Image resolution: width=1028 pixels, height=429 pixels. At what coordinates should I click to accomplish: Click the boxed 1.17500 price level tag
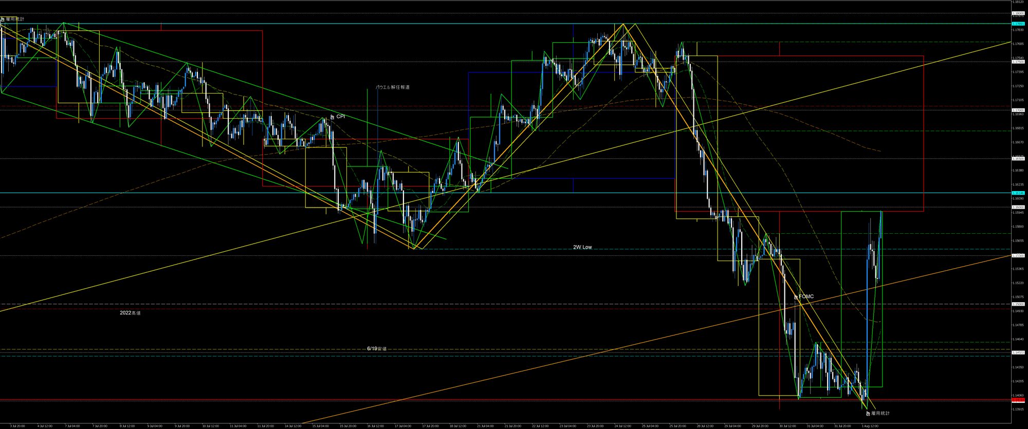coord(1018,62)
